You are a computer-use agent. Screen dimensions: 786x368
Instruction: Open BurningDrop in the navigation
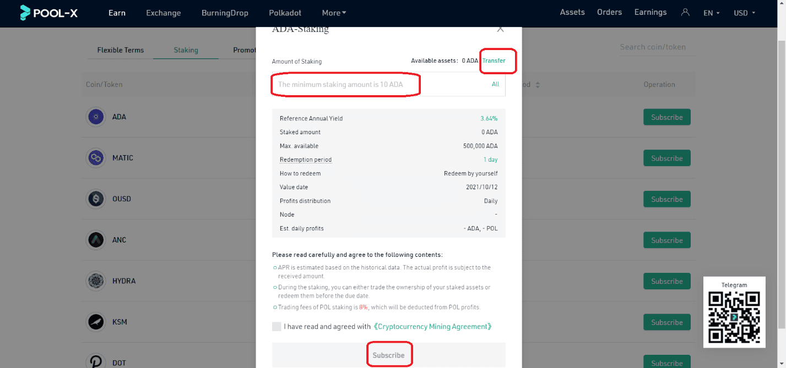coord(225,13)
